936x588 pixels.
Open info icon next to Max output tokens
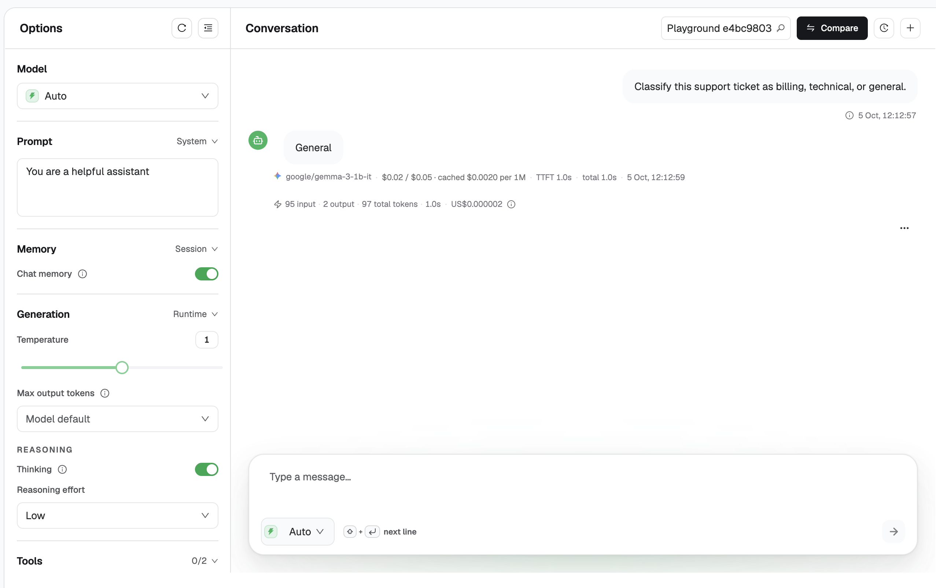(x=104, y=393)
